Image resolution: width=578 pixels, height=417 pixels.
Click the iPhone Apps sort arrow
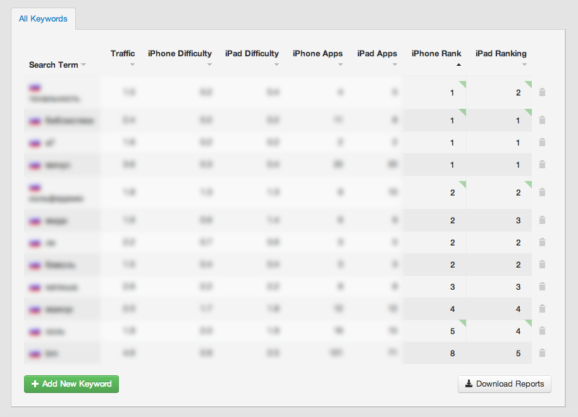[340, 65]
